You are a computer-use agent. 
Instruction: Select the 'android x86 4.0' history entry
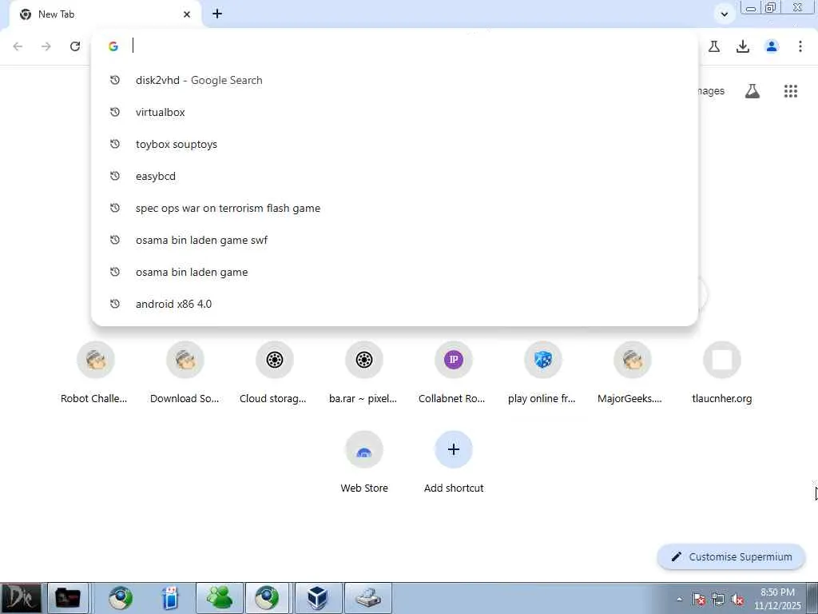tap(394, 304)
